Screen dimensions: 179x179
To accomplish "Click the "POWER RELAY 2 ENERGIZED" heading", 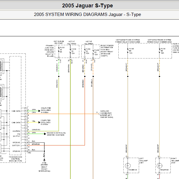I will click(x=128, y=42).
